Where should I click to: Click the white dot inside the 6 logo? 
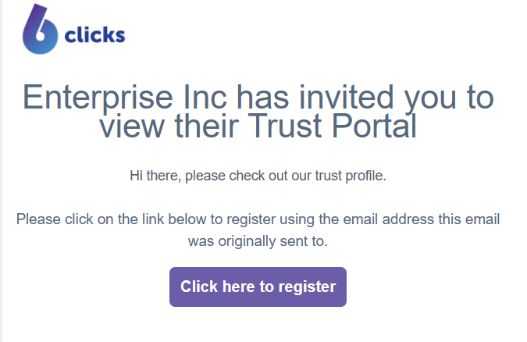(40, 35)
